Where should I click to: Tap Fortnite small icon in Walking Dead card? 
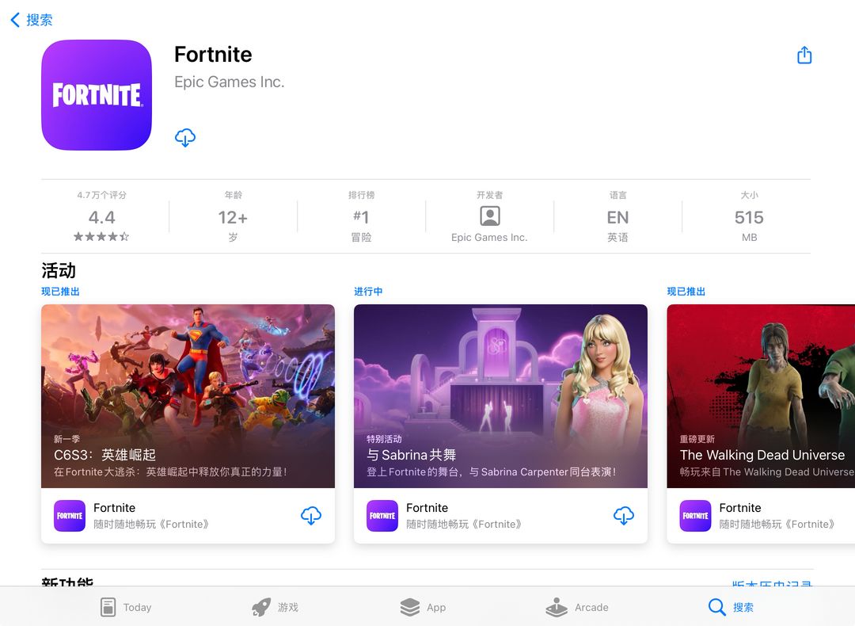click(695, 515)
